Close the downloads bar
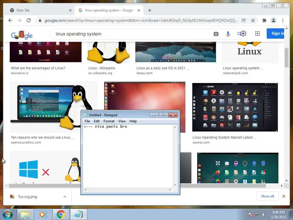Image resolution: width=293 pixels, height=220 pixels. [x=284, y=196]
